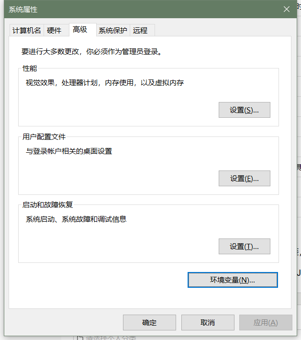The height and width of the screenshot is (340, 301).
Task: Open startup and recovery 设置(T)... button
Action: [245, 246]
